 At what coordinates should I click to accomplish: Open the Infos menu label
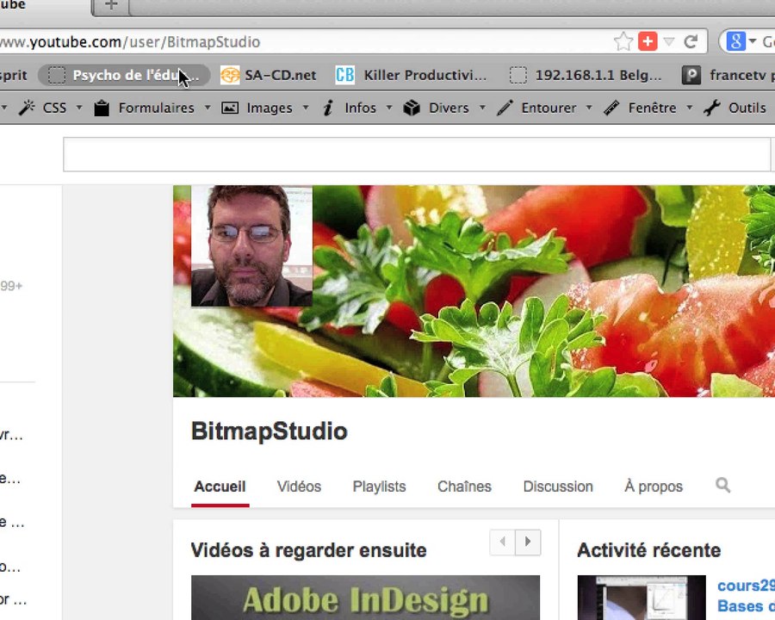coord(360,108)
